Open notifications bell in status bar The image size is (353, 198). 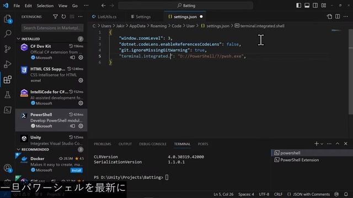point(346,194)
